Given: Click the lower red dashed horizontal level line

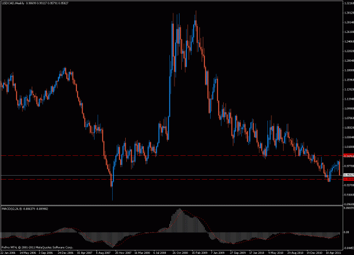Looking at the screenshot, I should (x=172, y=179).
